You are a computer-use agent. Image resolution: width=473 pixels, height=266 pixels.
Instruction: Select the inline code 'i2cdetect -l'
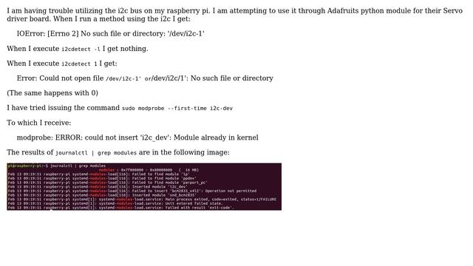81,50
